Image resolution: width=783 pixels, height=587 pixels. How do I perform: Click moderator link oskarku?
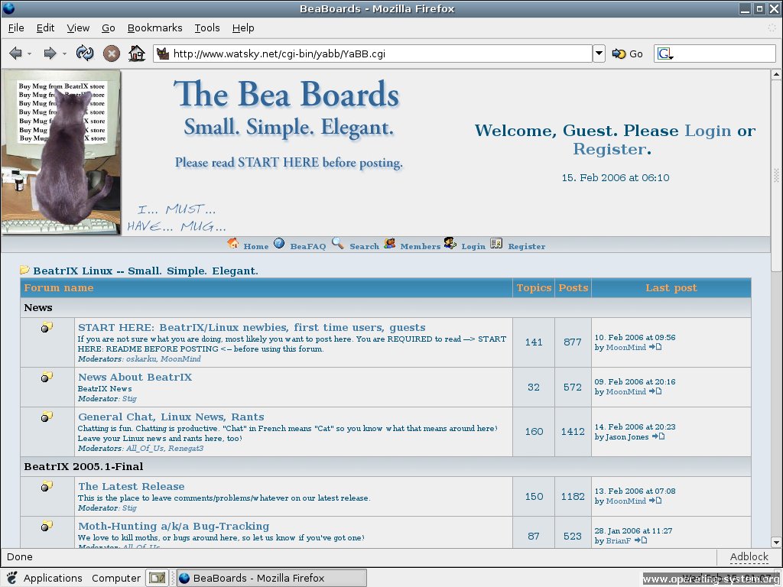141,359
